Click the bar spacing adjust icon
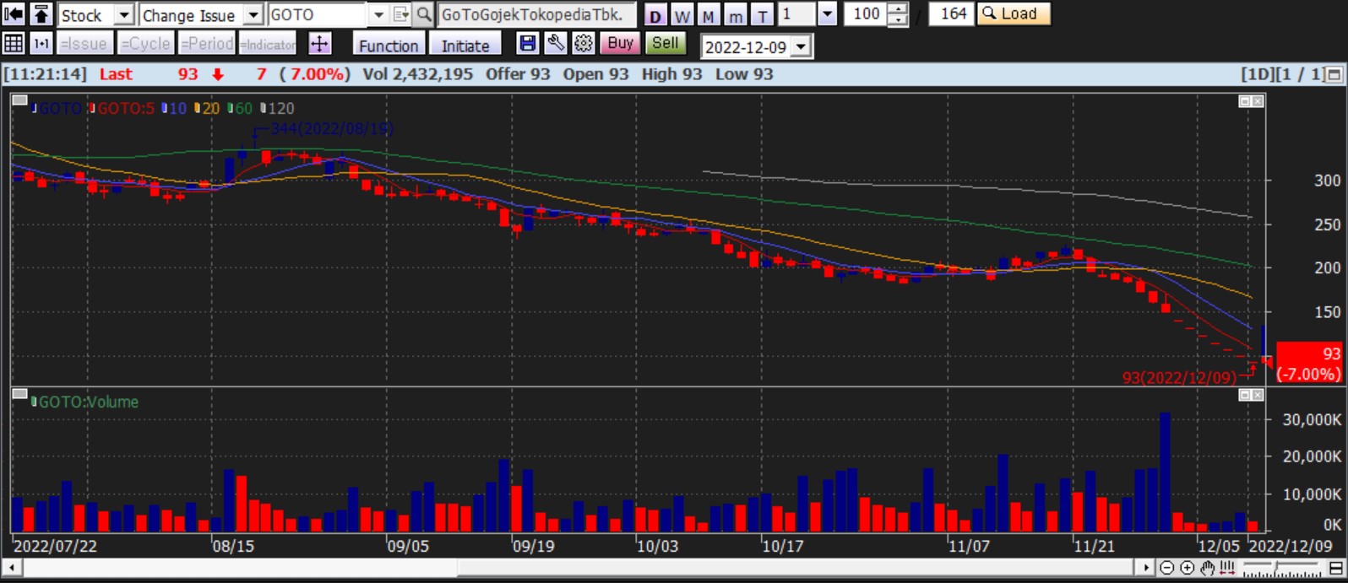The image size is (1348, 583). coord(1228,568)
